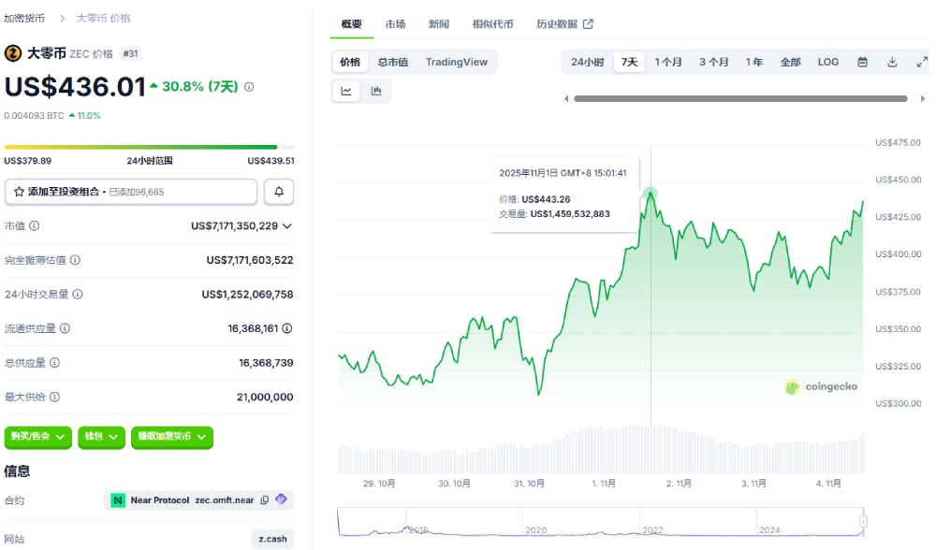The image size is (936, 550).
Task: Click the chart horizontal scrollbar
Action: point(739,98)
